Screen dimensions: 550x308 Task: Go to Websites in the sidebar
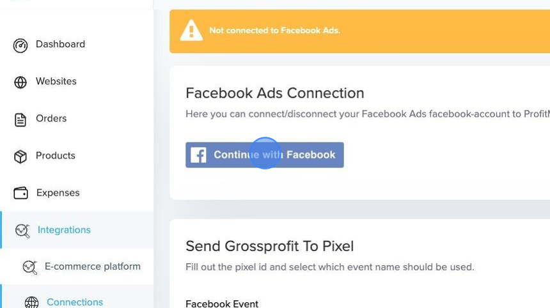point(56,81)
